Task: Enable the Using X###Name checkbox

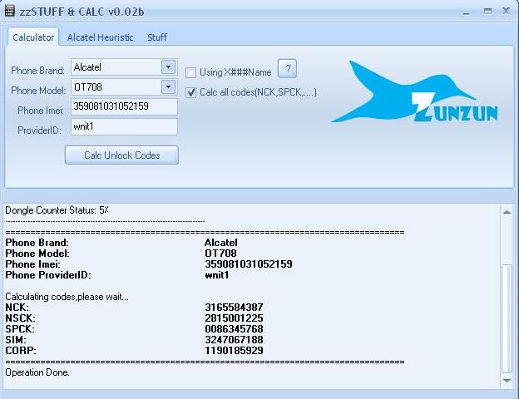Action: tap(191, 72)
